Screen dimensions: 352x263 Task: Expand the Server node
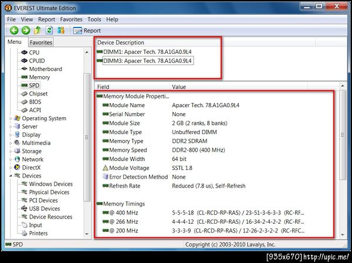[x=11, y=127]
